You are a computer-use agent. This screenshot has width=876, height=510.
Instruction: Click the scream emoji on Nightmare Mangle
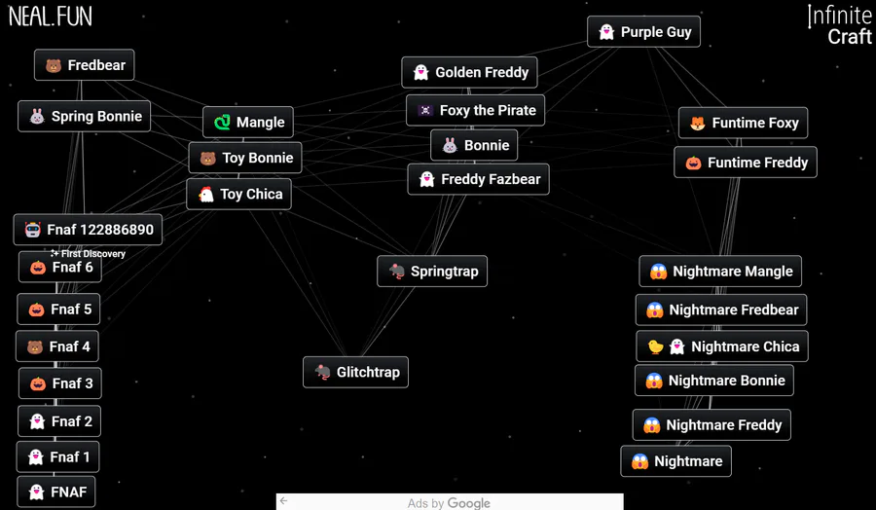coord(658,272)
